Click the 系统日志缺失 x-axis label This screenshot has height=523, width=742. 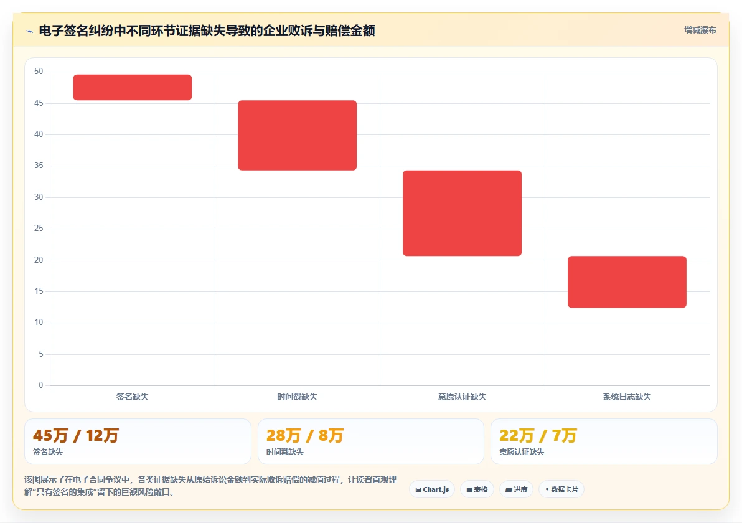pos(627,397)
